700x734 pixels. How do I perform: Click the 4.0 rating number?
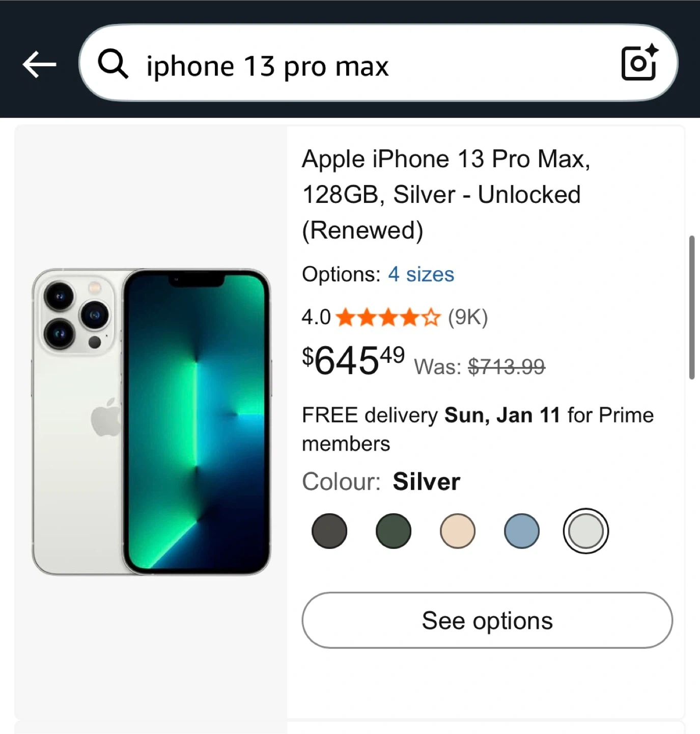(x=316, y=318)
